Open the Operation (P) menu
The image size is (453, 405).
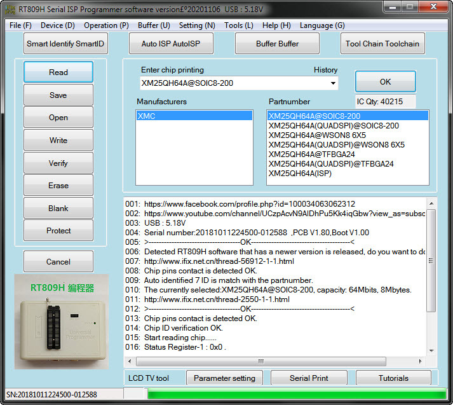tap(106, 25)
